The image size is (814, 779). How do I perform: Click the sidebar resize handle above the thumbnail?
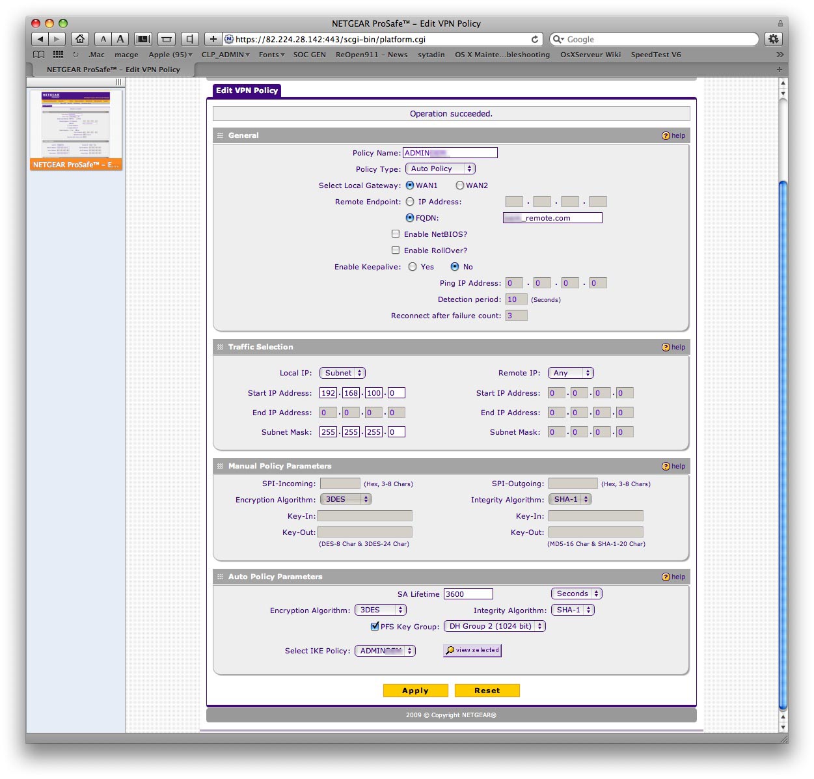coord(119,82)
